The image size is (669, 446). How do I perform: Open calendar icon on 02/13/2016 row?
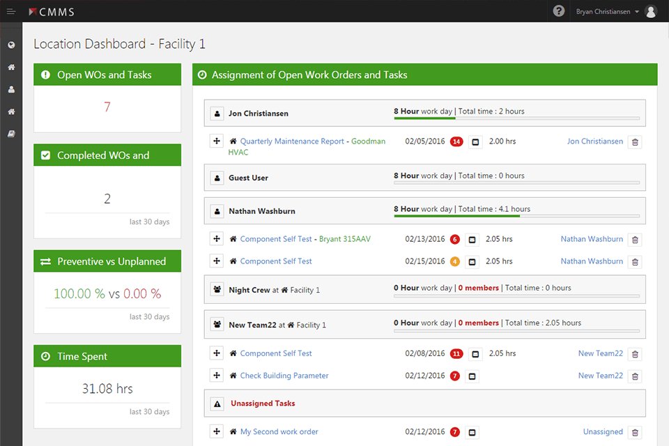[472, 240]
